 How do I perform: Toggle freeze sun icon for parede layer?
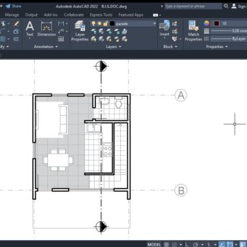99,23
